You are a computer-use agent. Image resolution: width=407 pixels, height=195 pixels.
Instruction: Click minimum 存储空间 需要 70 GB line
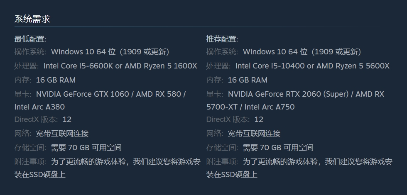[68, 148]
